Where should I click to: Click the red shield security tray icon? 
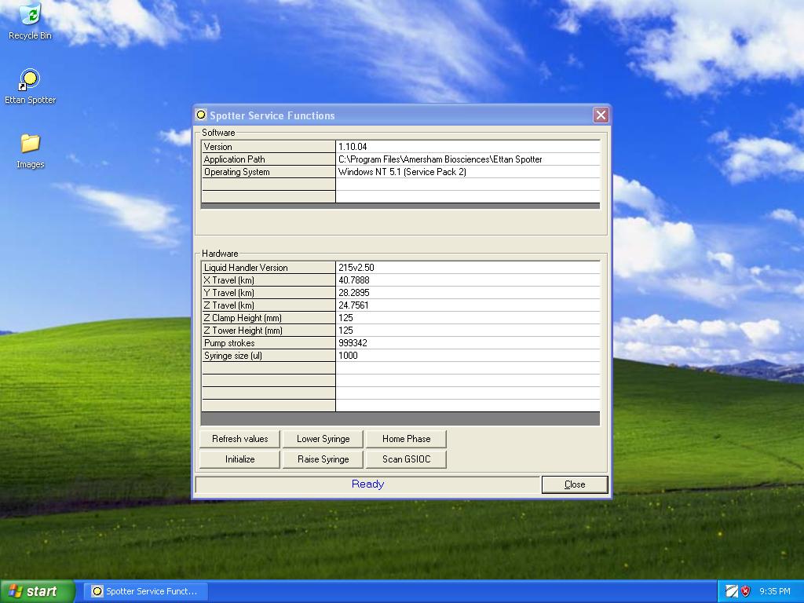tap(746, 591)
